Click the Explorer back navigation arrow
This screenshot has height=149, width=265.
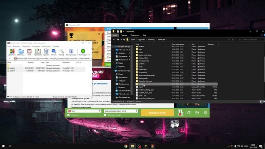pyautogui.click(x=114, y=40)
